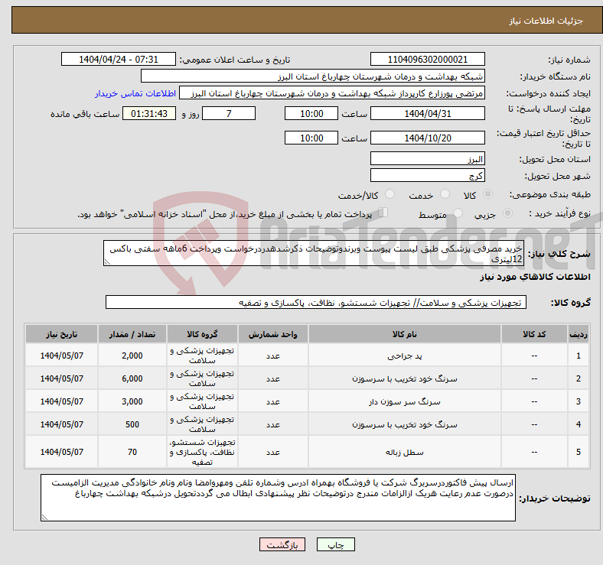
Task: Click the remaining days field showing 7
Action: 229,113
